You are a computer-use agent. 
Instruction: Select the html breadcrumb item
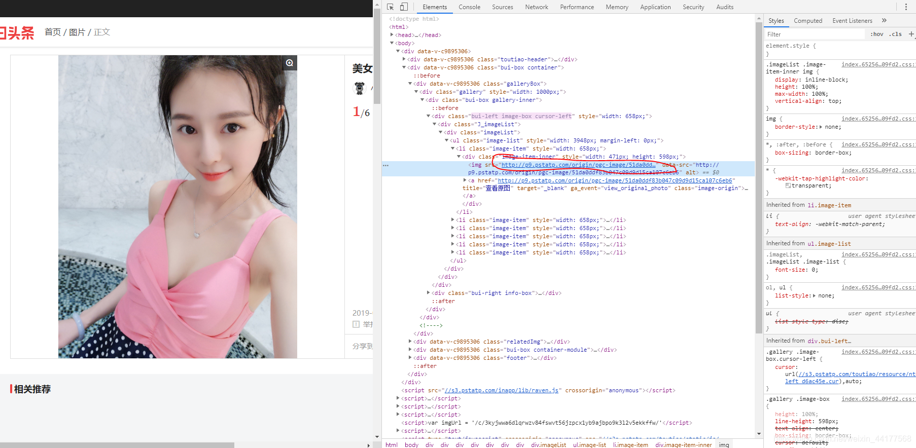(x=392, y=445)
